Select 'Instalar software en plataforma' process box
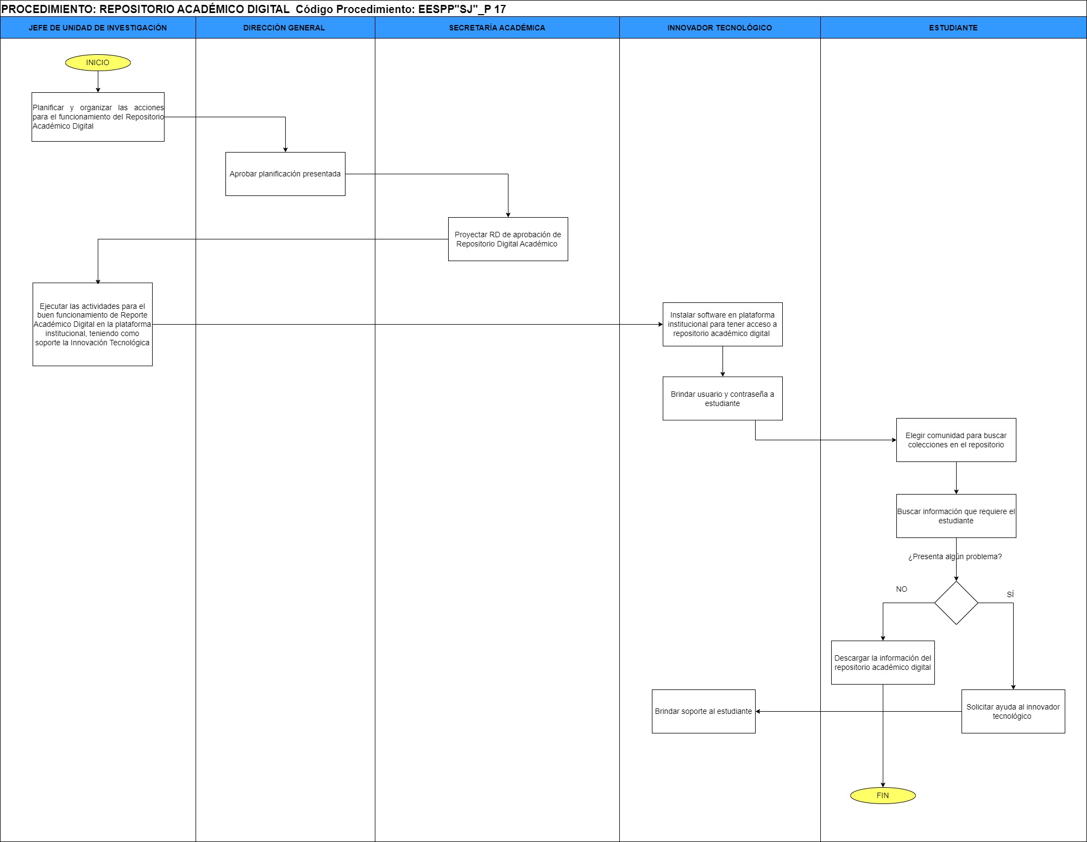The image size is (1087, 842). [x=722, y=324]
